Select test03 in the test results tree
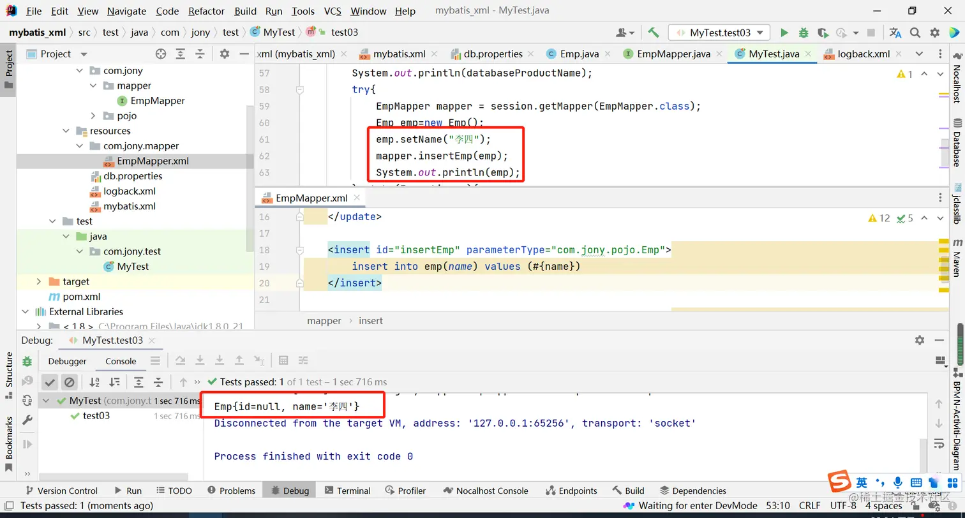The width and height of the screenshot is (965, 518). pyautogui.click(x=96, y=416)
